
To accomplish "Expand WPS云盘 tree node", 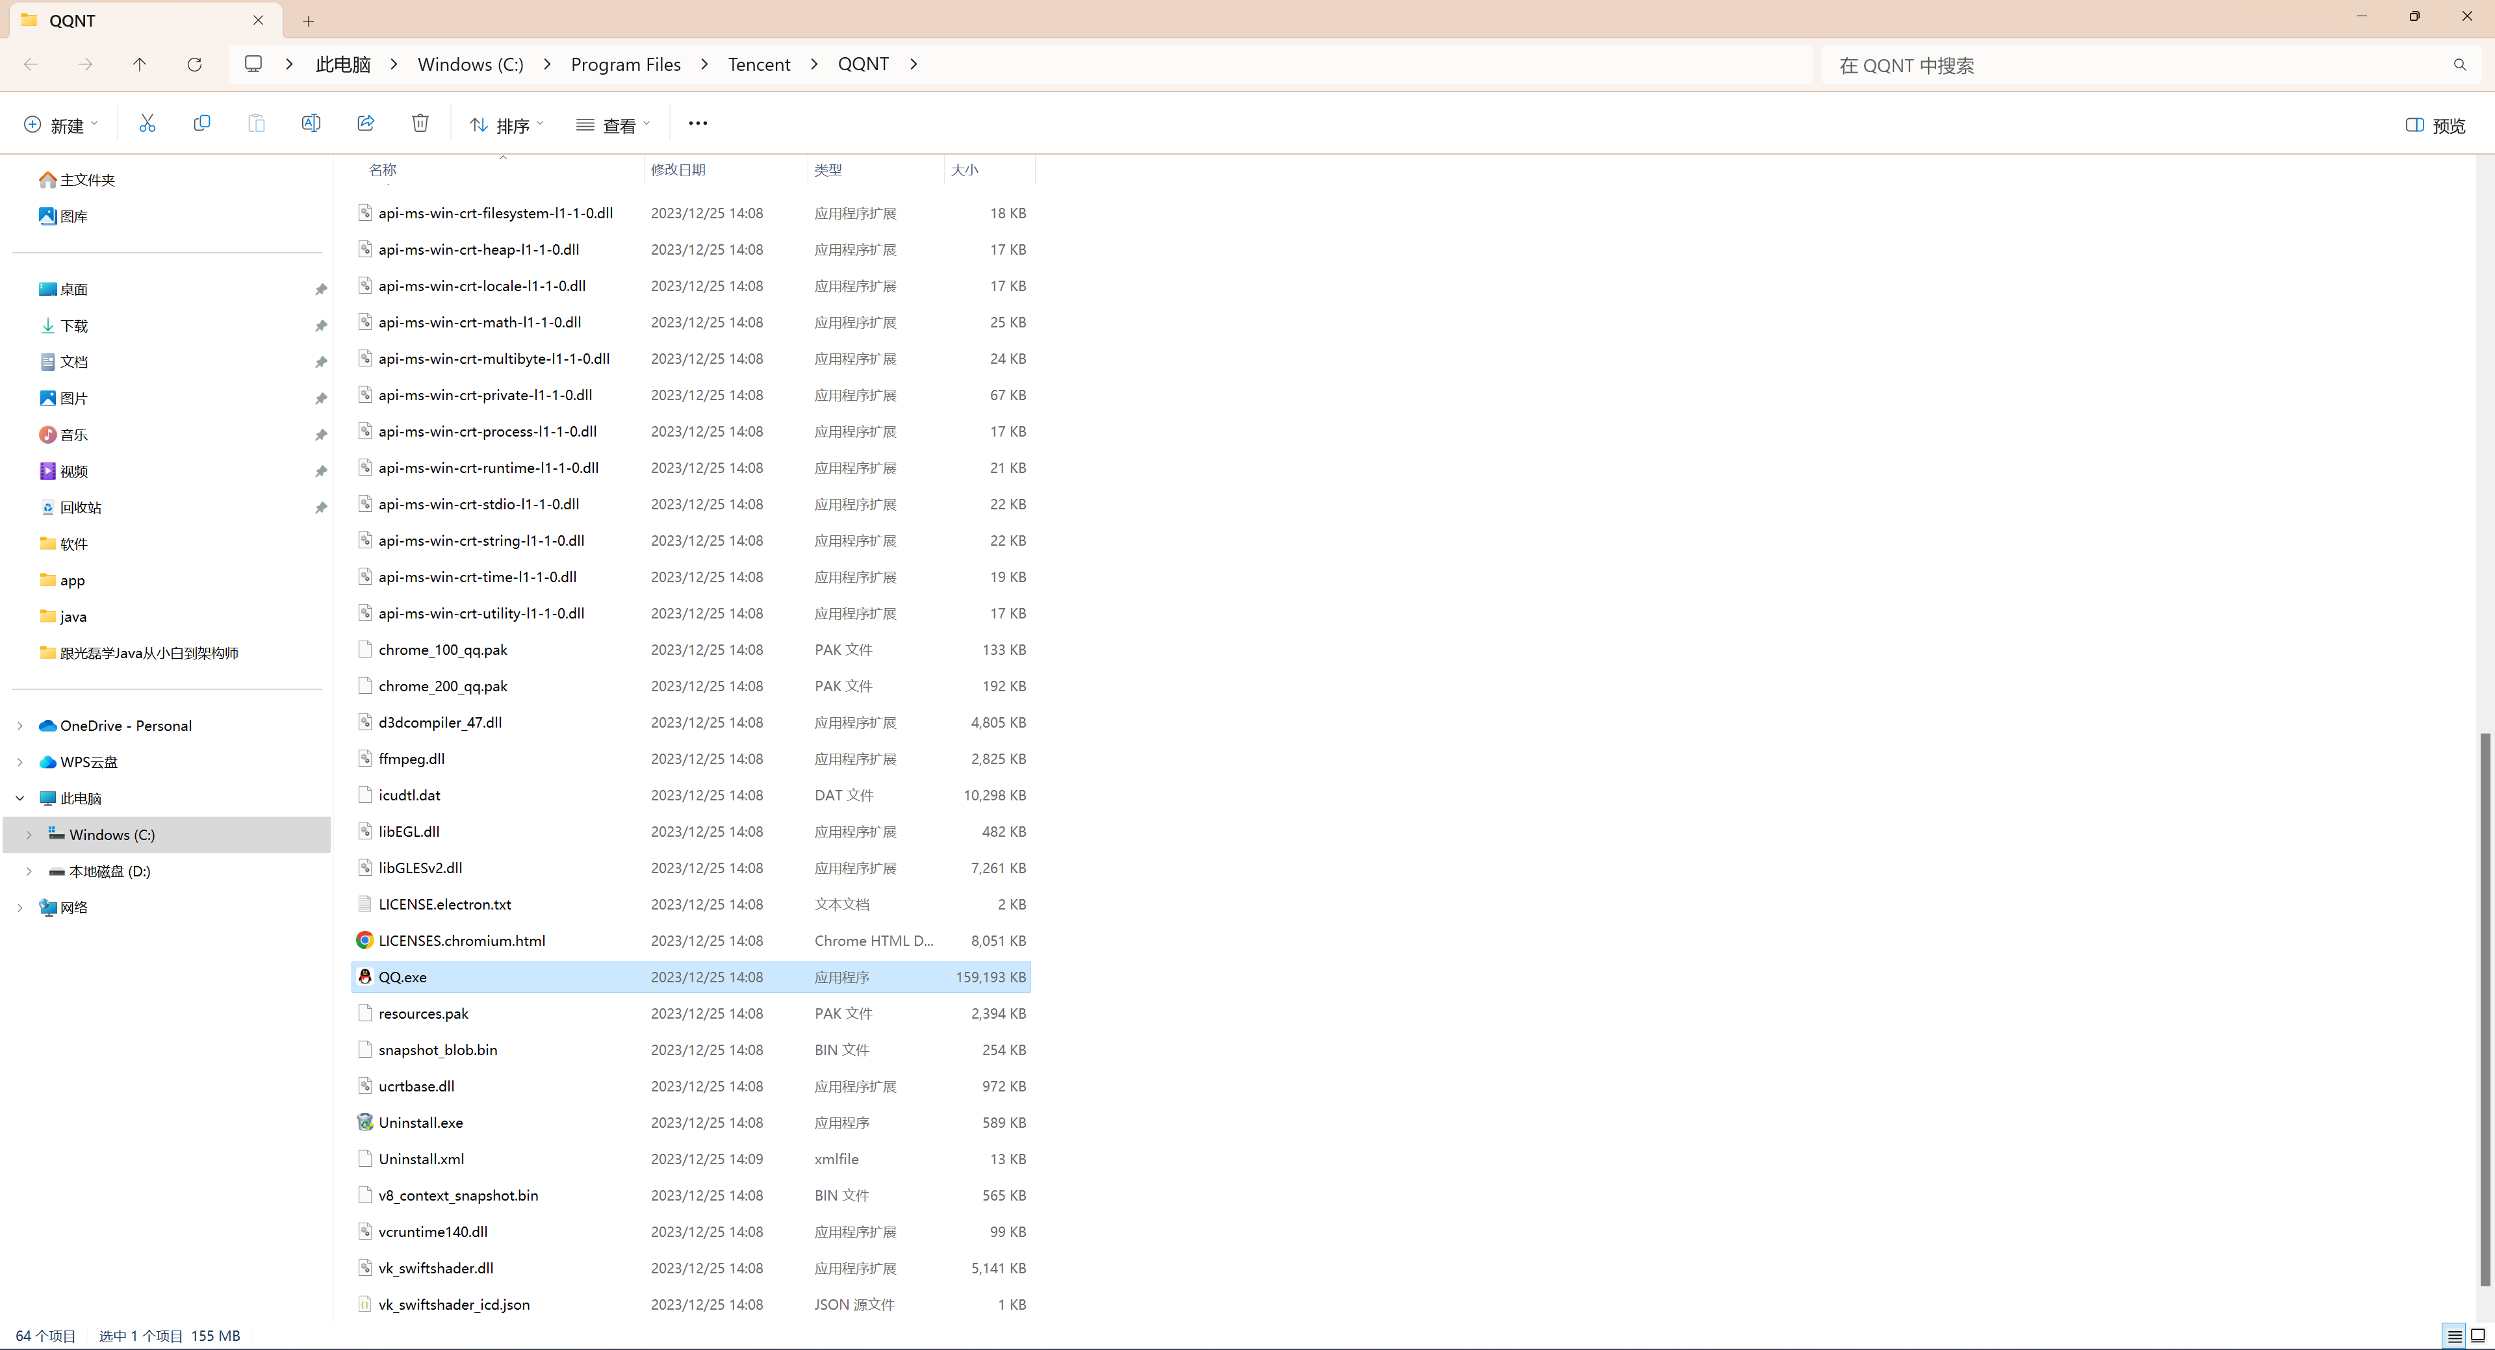I will 20,762.
